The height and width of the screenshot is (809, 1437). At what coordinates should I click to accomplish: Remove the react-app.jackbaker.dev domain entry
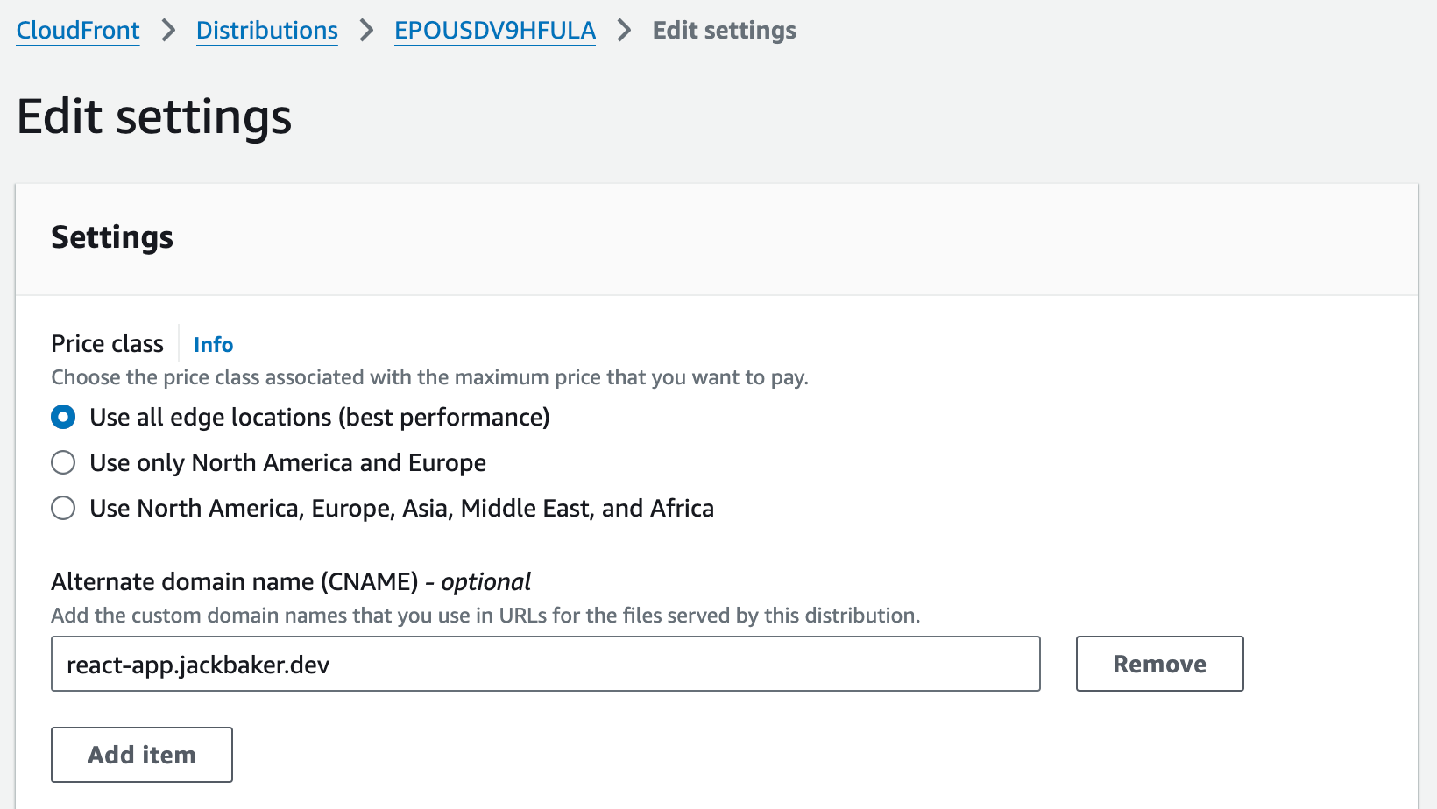pyautogui.click(x=1158, y=665)
